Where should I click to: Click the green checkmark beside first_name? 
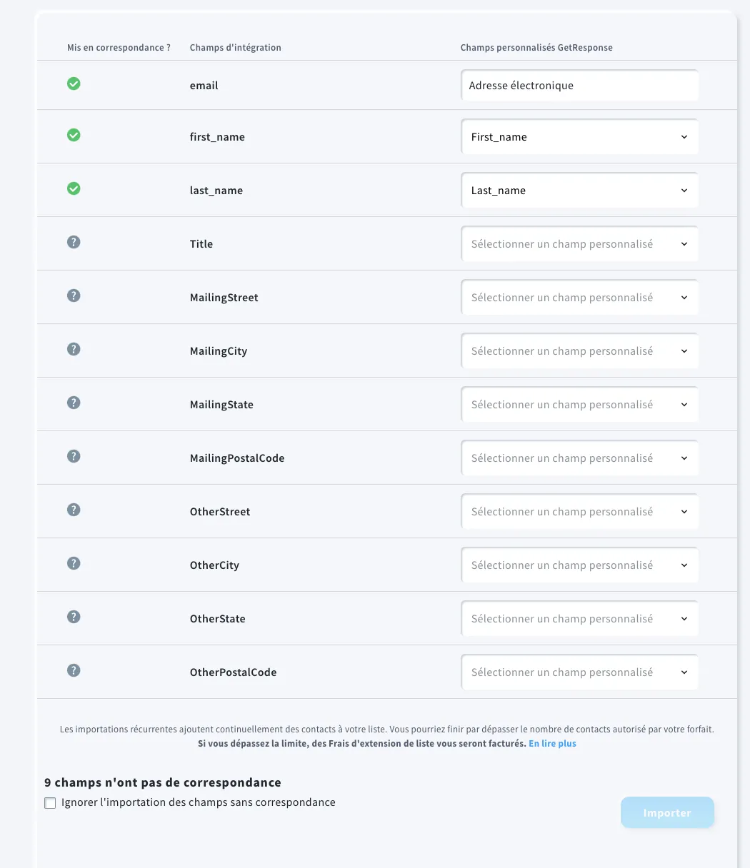click(74, 135)
